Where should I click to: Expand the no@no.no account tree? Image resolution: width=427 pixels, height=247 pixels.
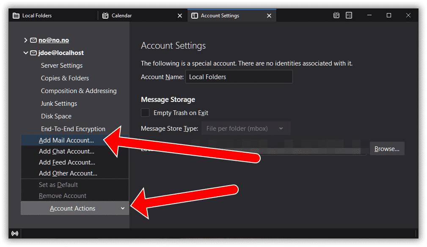click(x=25, y=40)
